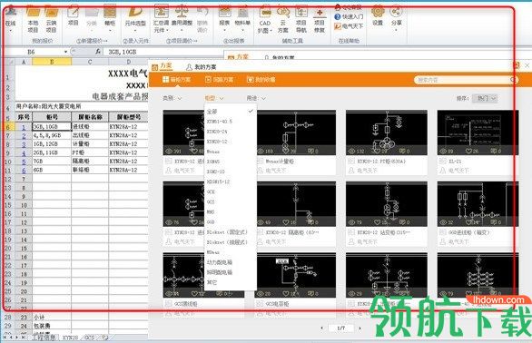The width and height of the screenshot is (532, 343).
Task: Click the 元件选型 component selection icon
Action: pos(135,11)
